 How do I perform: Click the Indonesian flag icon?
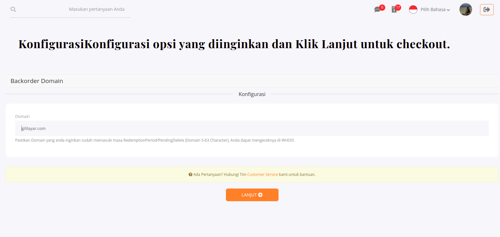413,10
